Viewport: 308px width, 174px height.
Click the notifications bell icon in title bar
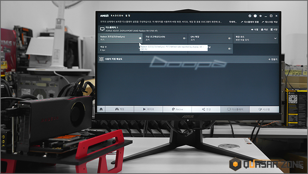coord(255,16)
